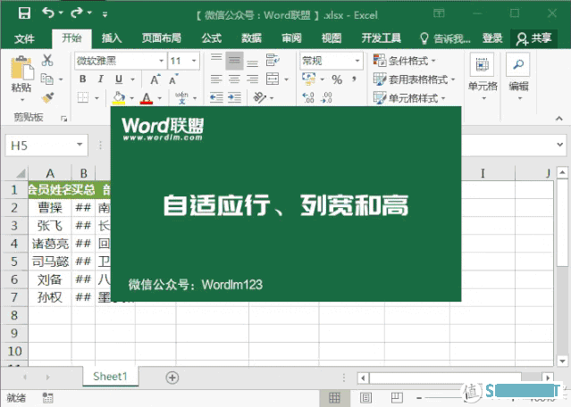This screenshot has width=571, height=407.
Task: Toggle Align Left
Action: [x=216, y=79]
